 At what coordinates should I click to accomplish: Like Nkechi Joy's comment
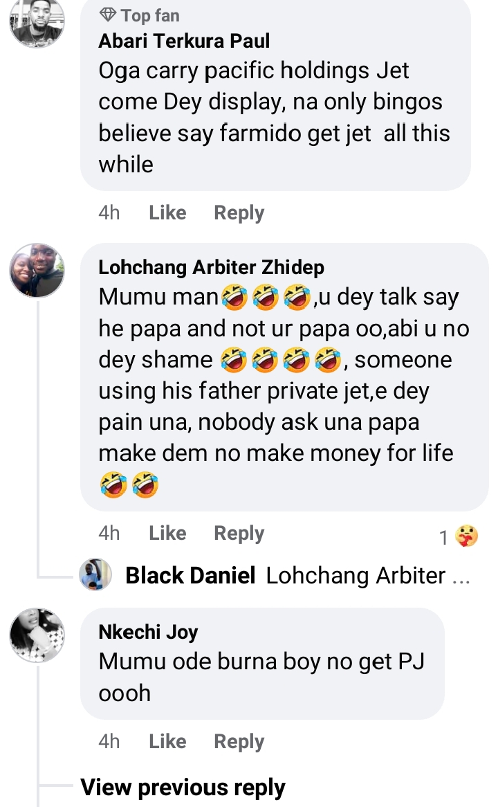(x=167, y=741)
